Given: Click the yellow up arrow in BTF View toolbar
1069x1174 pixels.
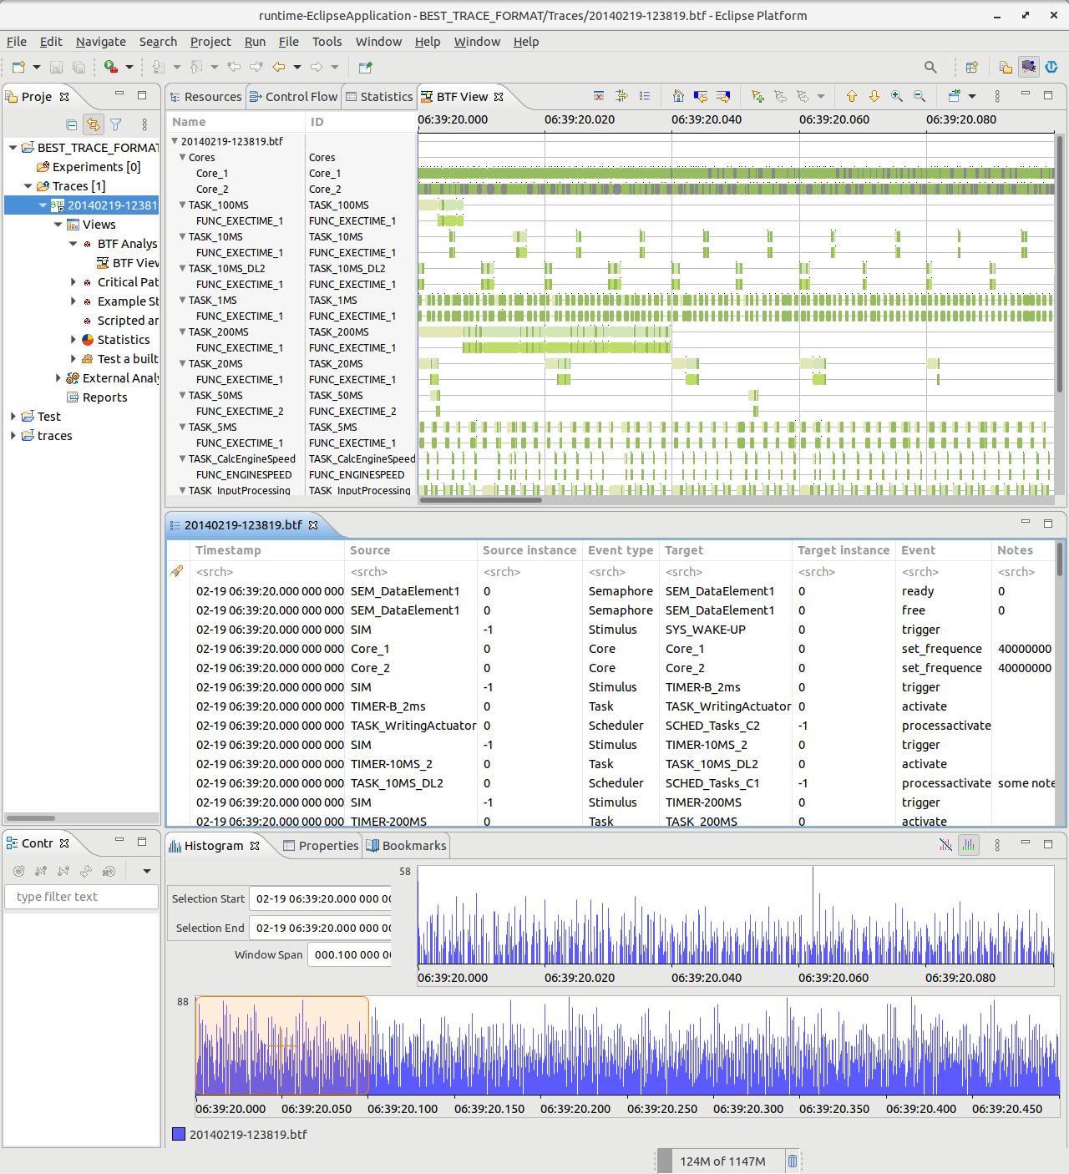Looking at the screenshot, I should [852, 97].
